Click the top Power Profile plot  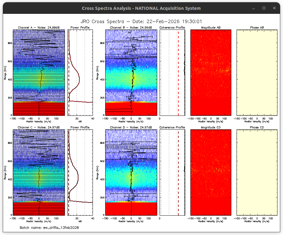(x=80, y=72)
